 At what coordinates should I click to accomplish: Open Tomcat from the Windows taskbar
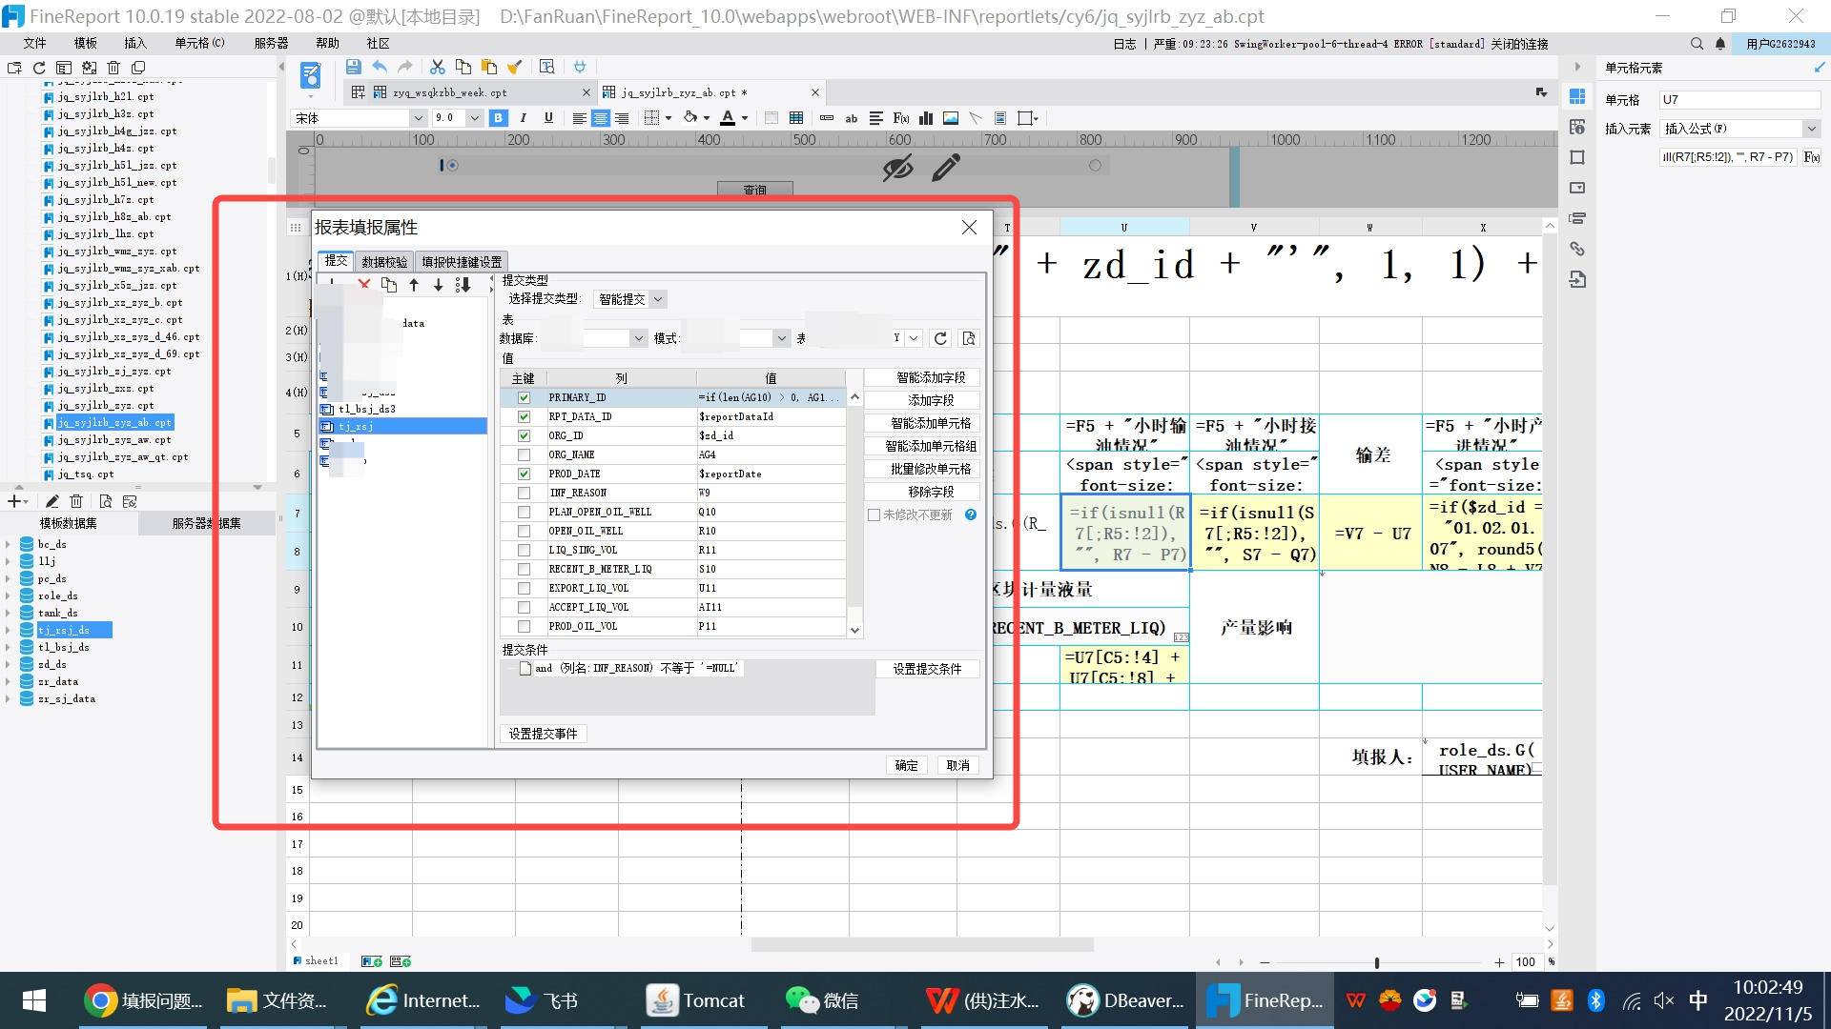[694, 1000]
